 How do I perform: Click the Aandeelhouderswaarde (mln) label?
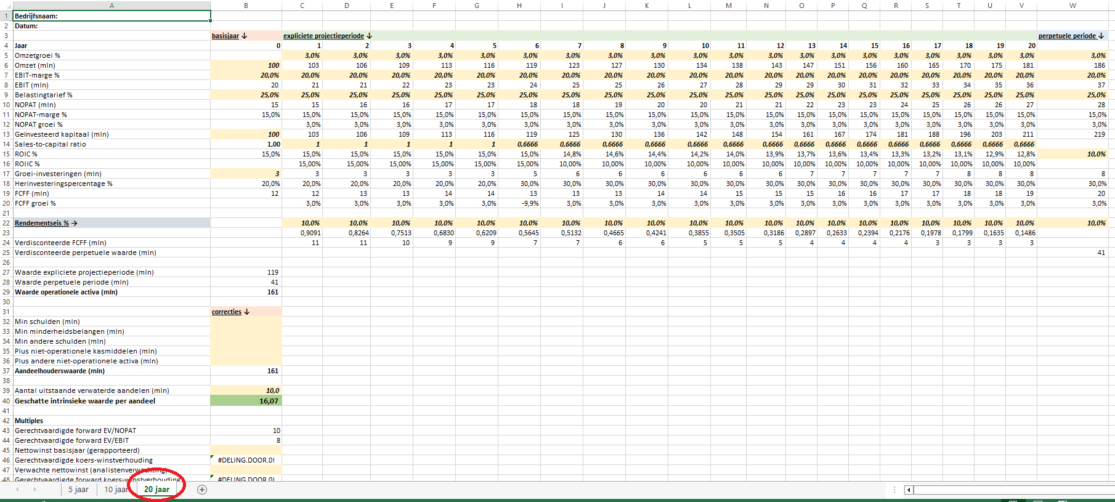coord(60,371)
